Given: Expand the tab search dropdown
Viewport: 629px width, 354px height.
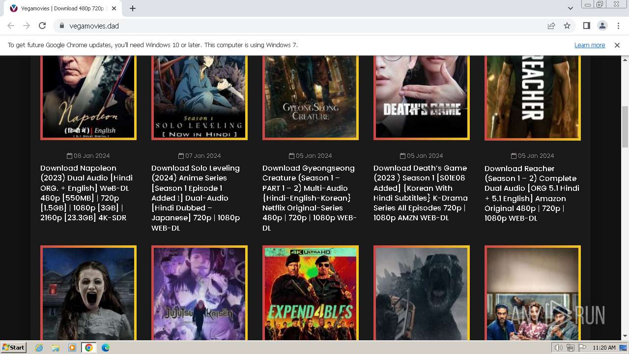Looking at the screenshot, I should pos(571,8).
